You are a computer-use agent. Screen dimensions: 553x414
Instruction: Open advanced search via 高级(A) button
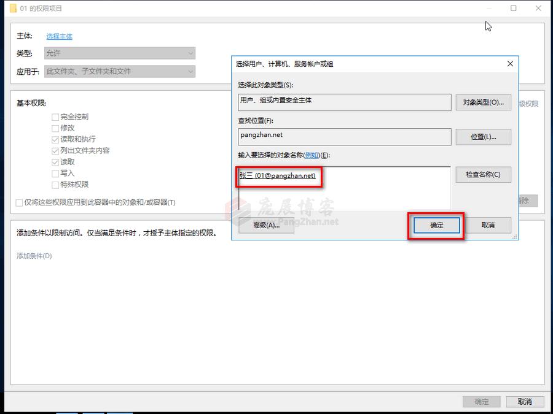(x=267, y=225)
